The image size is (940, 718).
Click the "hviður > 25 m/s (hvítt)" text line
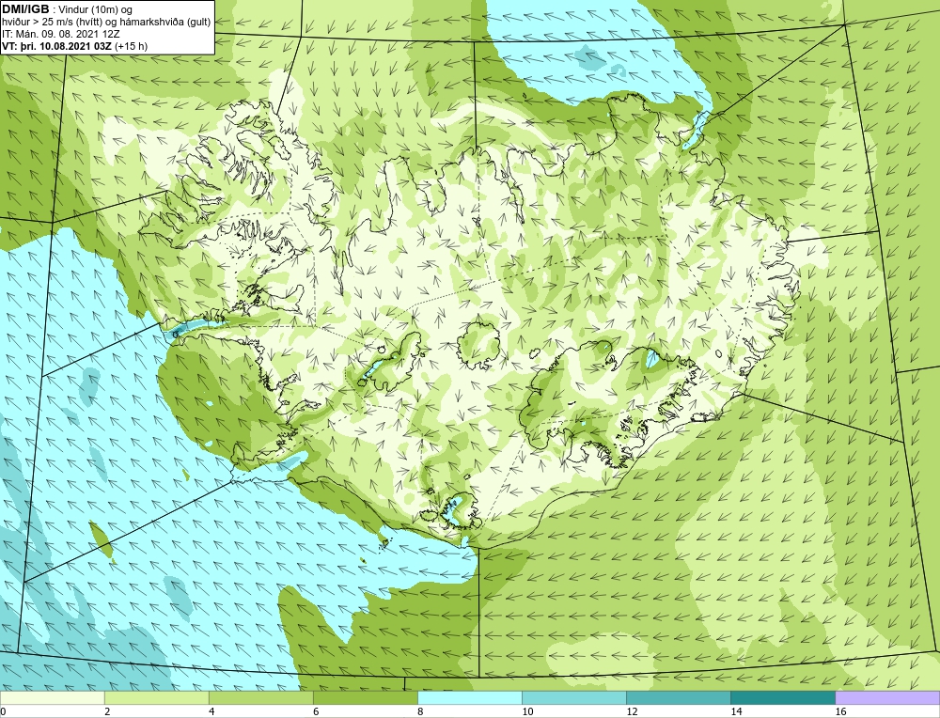pos(54,22)
